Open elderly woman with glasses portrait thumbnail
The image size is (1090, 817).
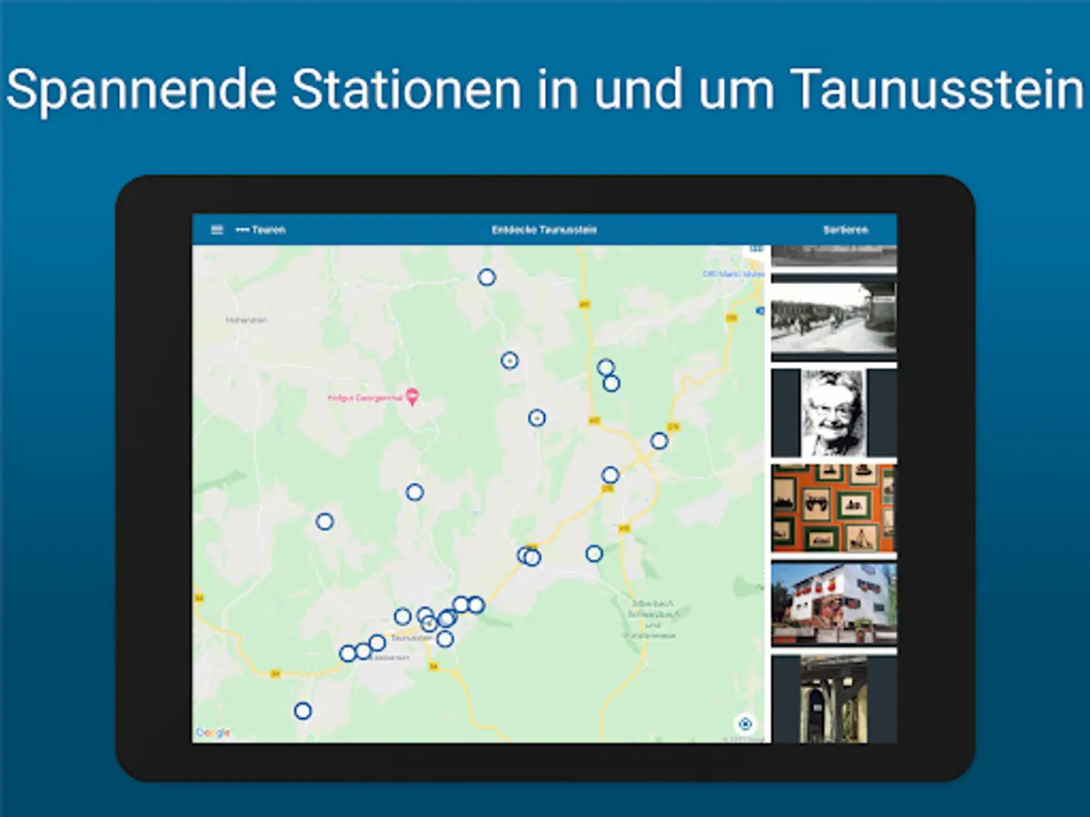click(x=834, y=412)
